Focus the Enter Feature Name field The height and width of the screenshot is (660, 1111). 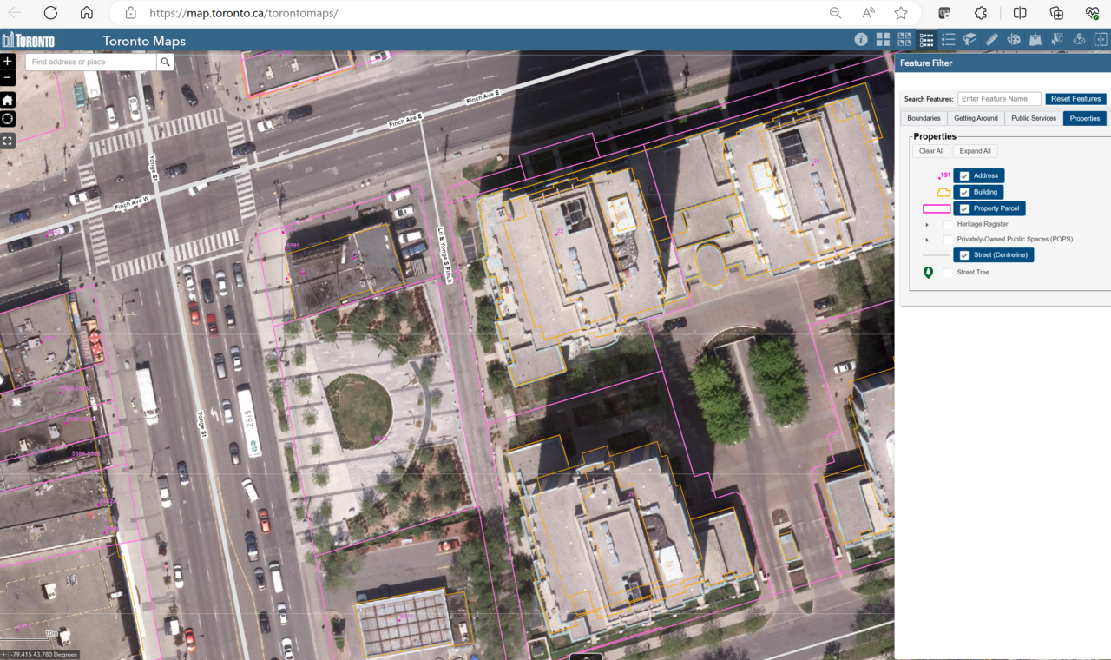click(999, 99)
